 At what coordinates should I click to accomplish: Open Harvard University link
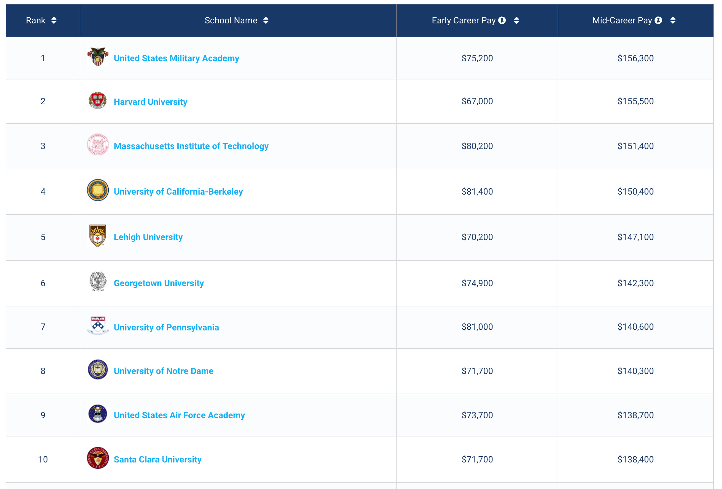(150, 102)
